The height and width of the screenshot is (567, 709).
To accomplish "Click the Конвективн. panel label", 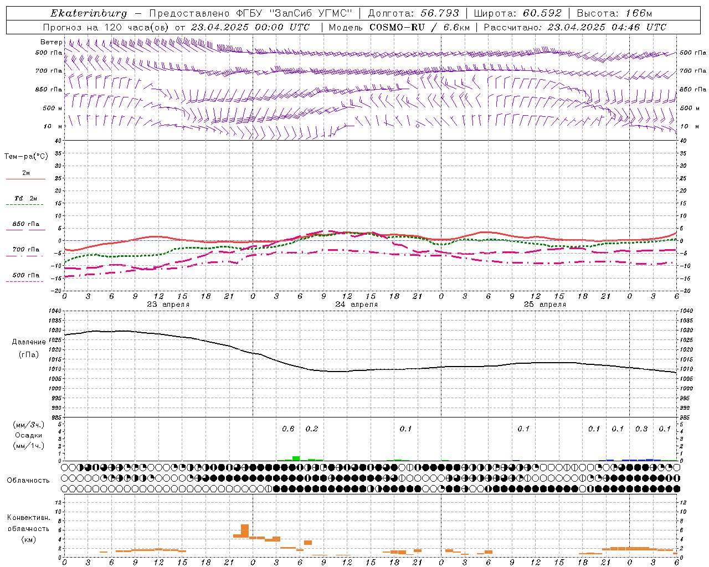I will 28,518.
